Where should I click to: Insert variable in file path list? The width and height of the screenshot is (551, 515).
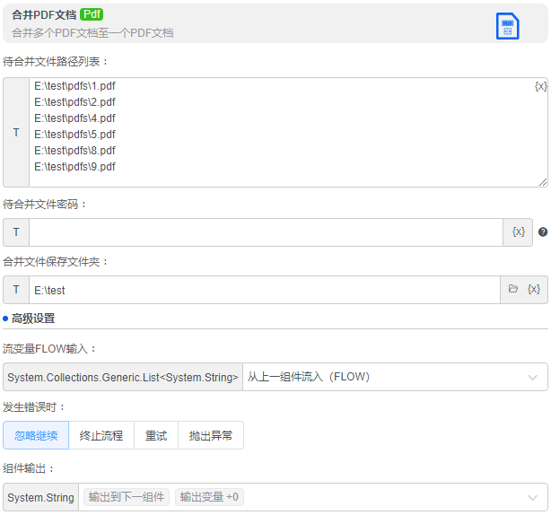540,86
